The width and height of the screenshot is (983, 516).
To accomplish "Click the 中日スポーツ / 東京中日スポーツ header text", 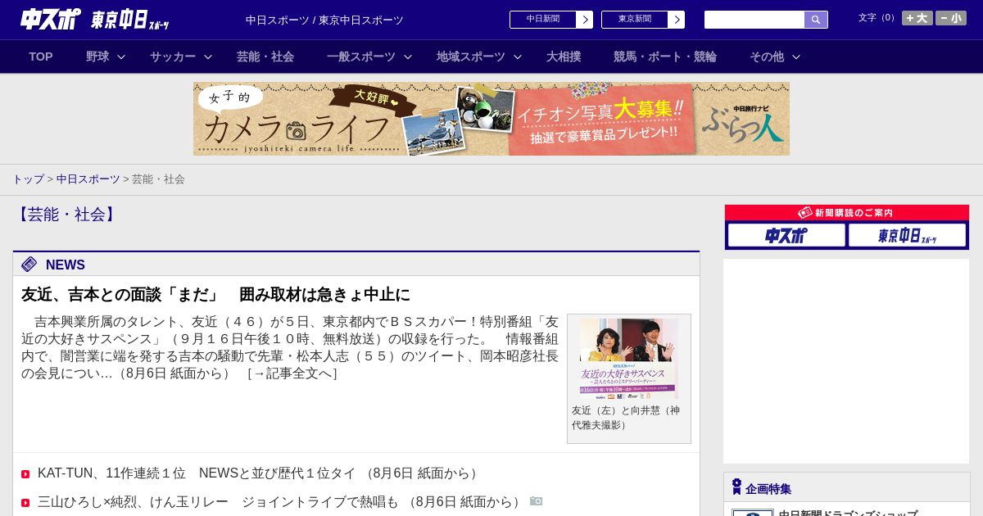I will 324,20.
